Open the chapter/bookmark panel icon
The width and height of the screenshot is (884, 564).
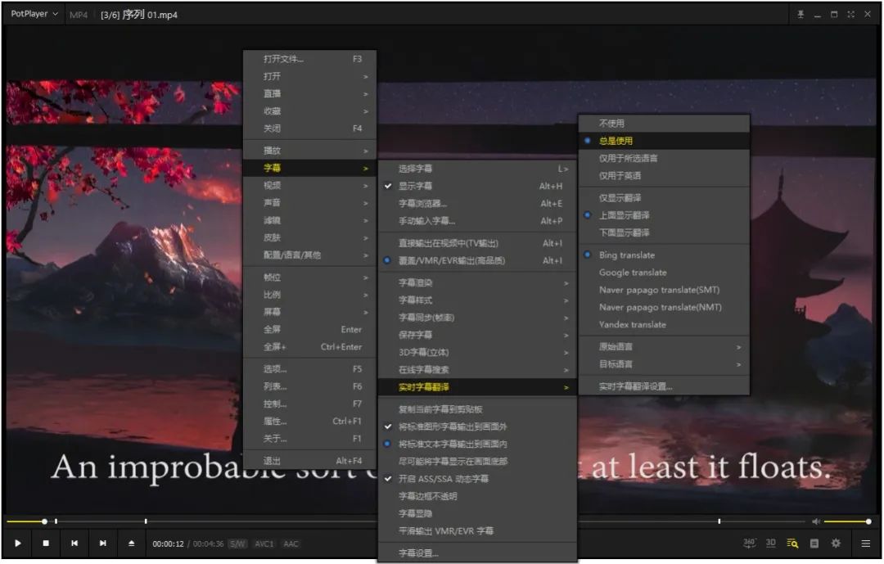(x=814, y=544)
